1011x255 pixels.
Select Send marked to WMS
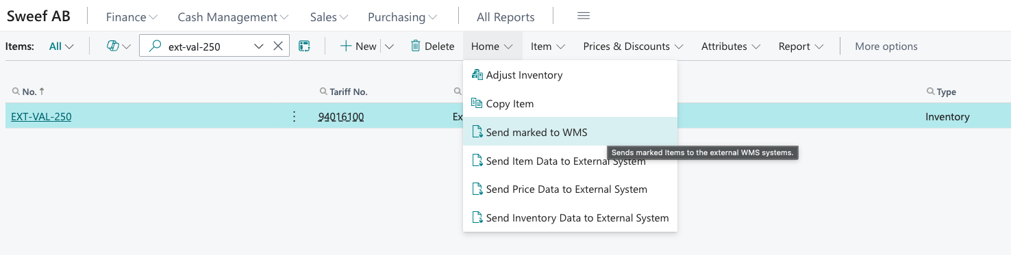(570, 132)
